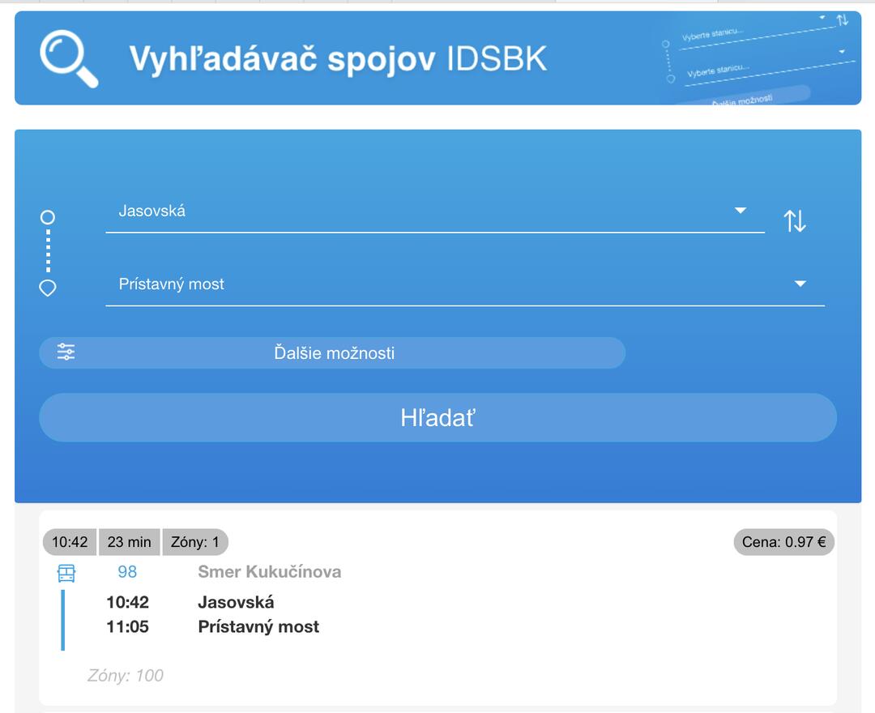Open the Jasovská dropdown arrow

click(740, 211)
